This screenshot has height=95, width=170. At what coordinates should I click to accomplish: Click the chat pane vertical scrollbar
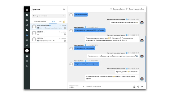pyautogui.click(x=146, y=59)
